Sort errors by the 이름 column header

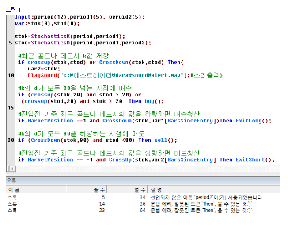pyautogui.click(x=12, y=189)
